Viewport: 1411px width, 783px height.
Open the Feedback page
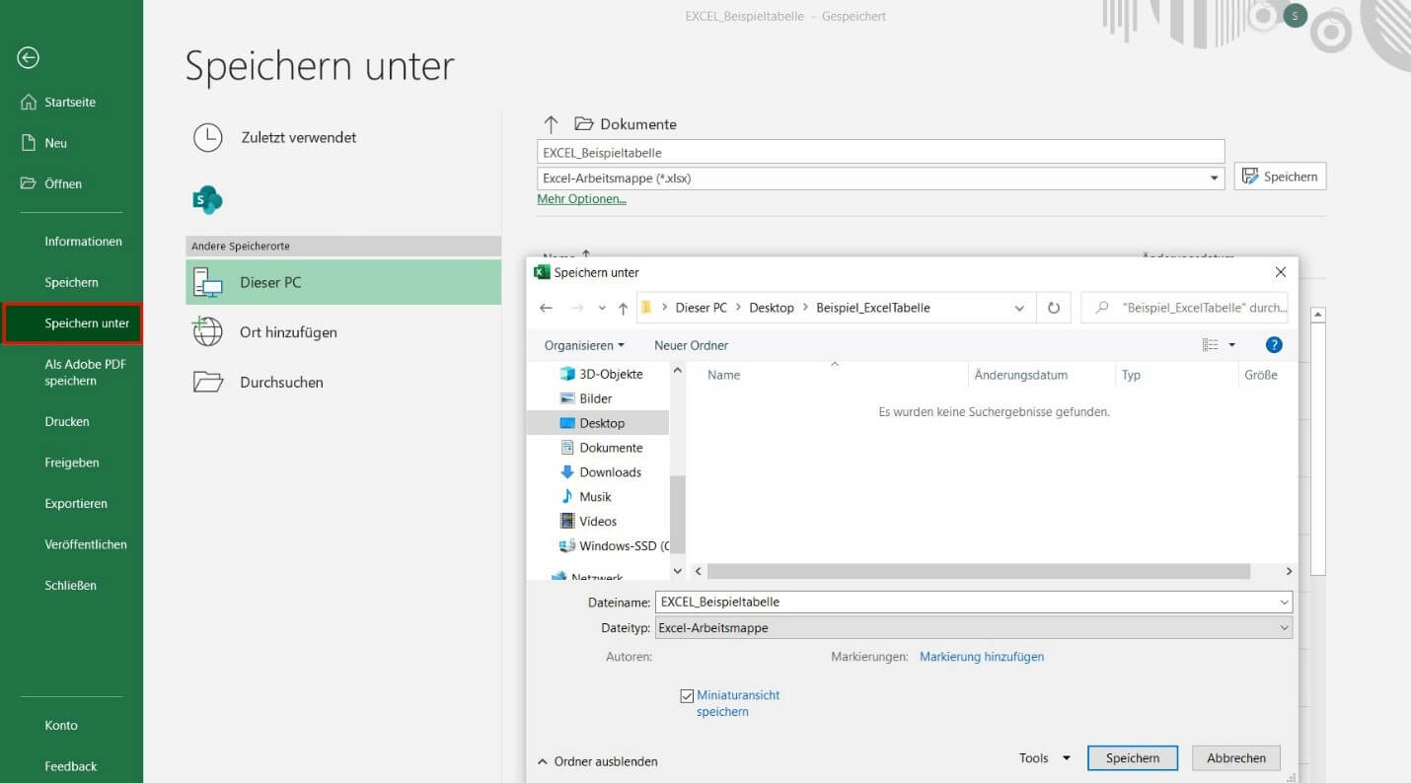(x=71, y=766)
